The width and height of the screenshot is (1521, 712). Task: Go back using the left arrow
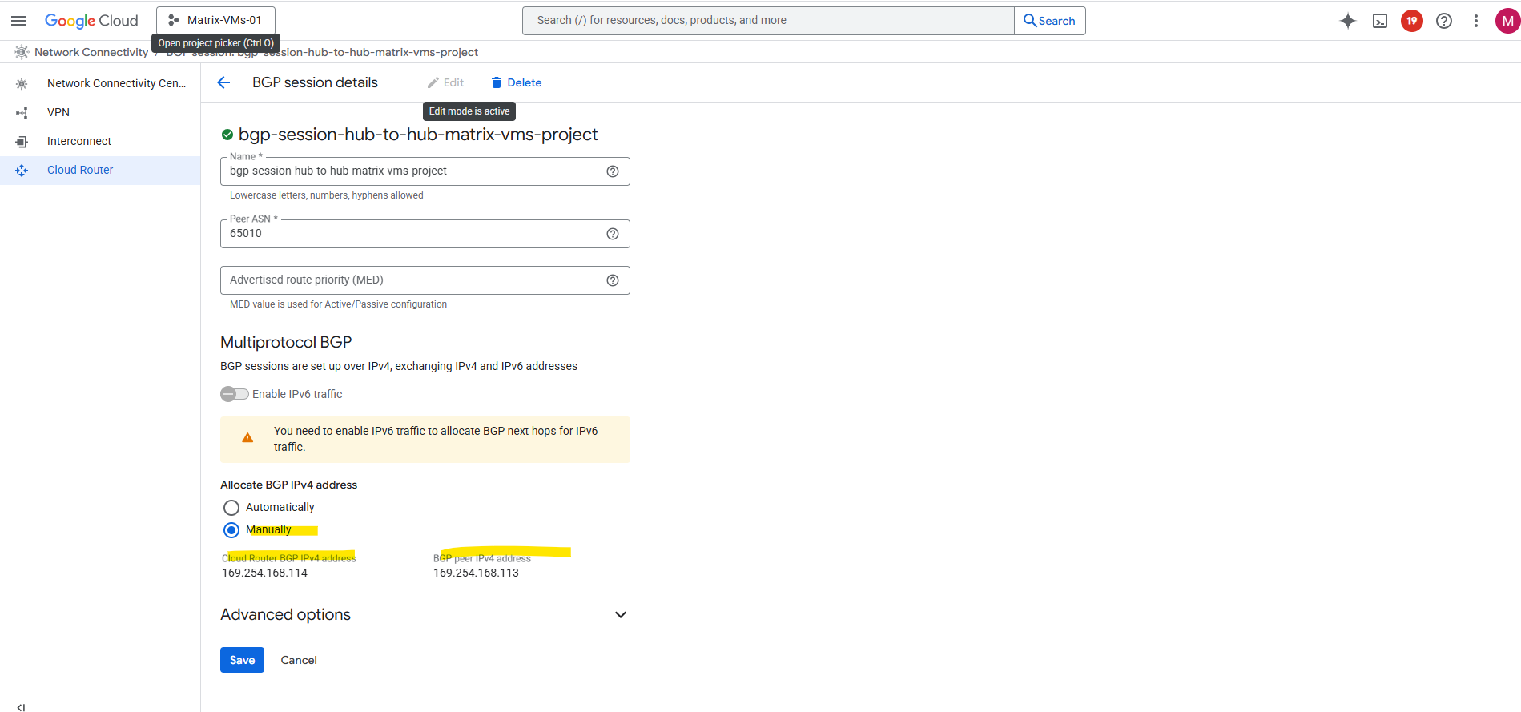click(x=223, y=82)
